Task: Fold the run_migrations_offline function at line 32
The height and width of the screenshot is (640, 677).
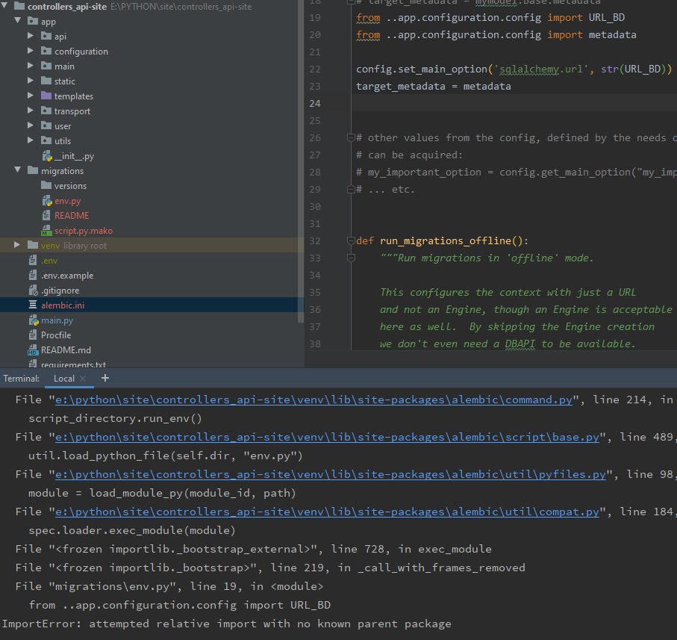Action: [351, 240]
